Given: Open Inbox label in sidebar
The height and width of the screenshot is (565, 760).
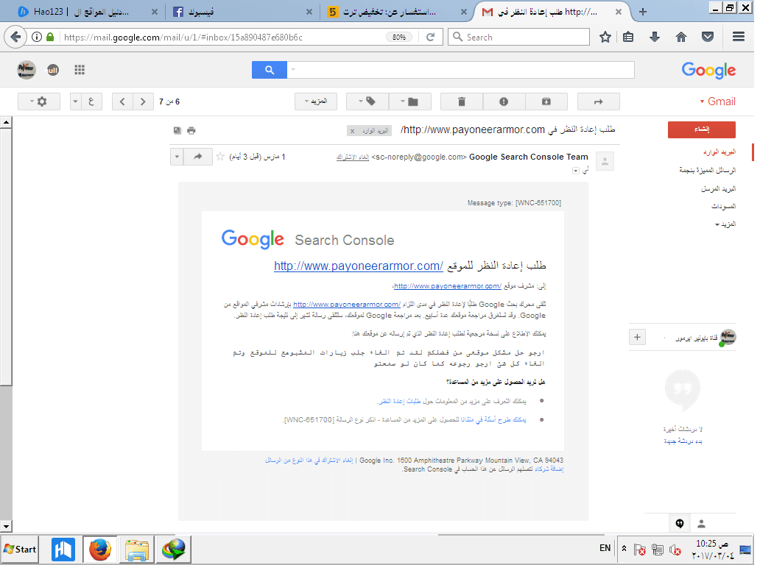Looking at the screenshot, I should tap(719, 152).
